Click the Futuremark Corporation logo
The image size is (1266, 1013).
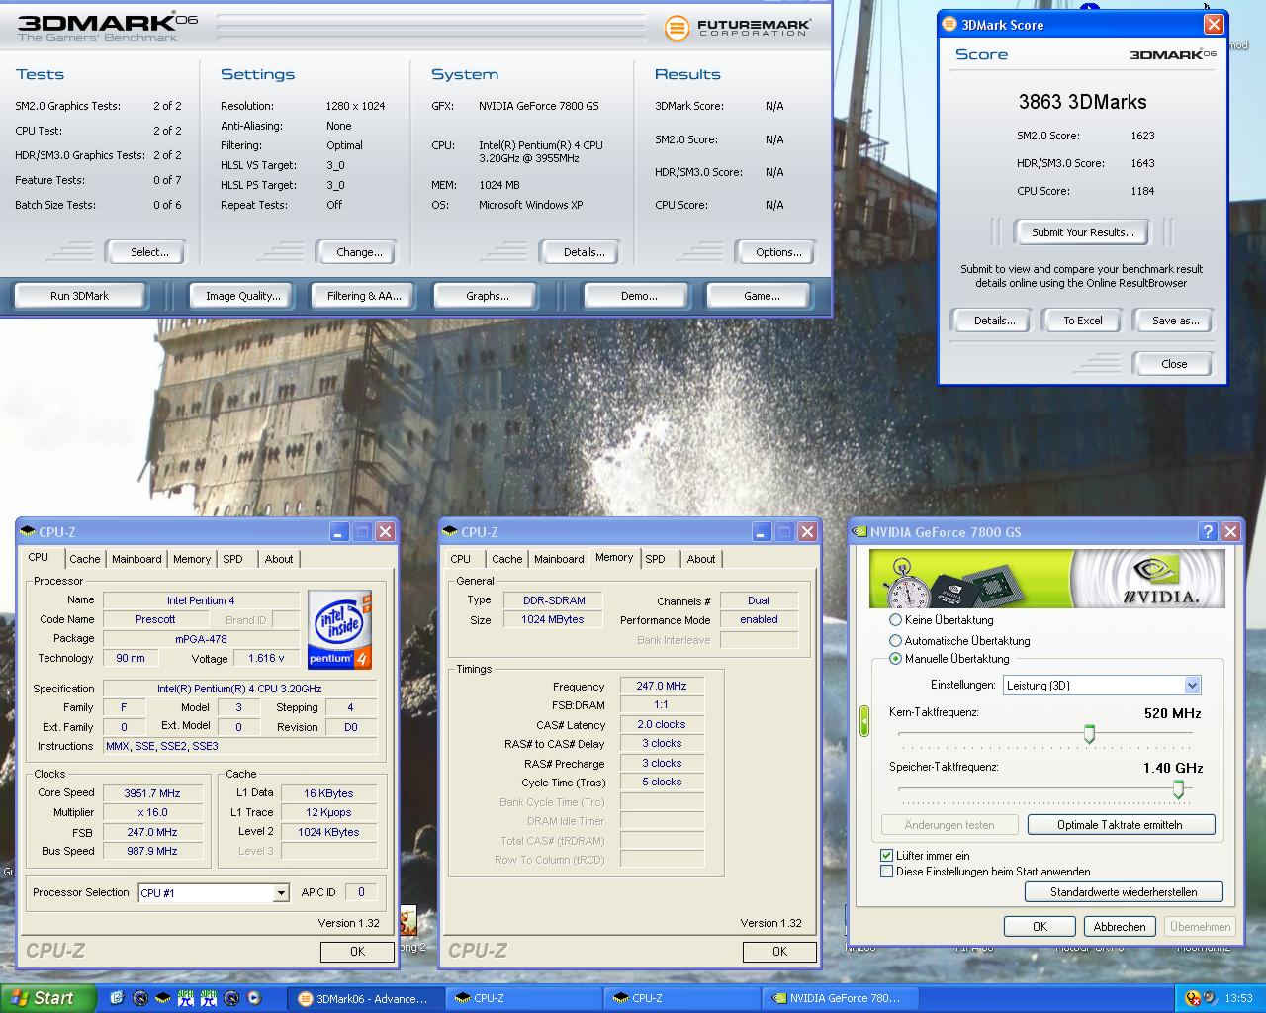[x=738, y=27]
